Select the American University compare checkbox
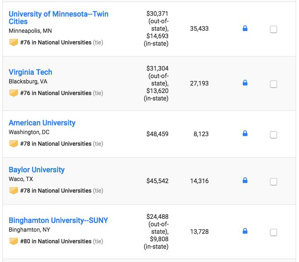The height and width of the screenshot is (262, 299). pyautogui.click(x=273, y=135)
